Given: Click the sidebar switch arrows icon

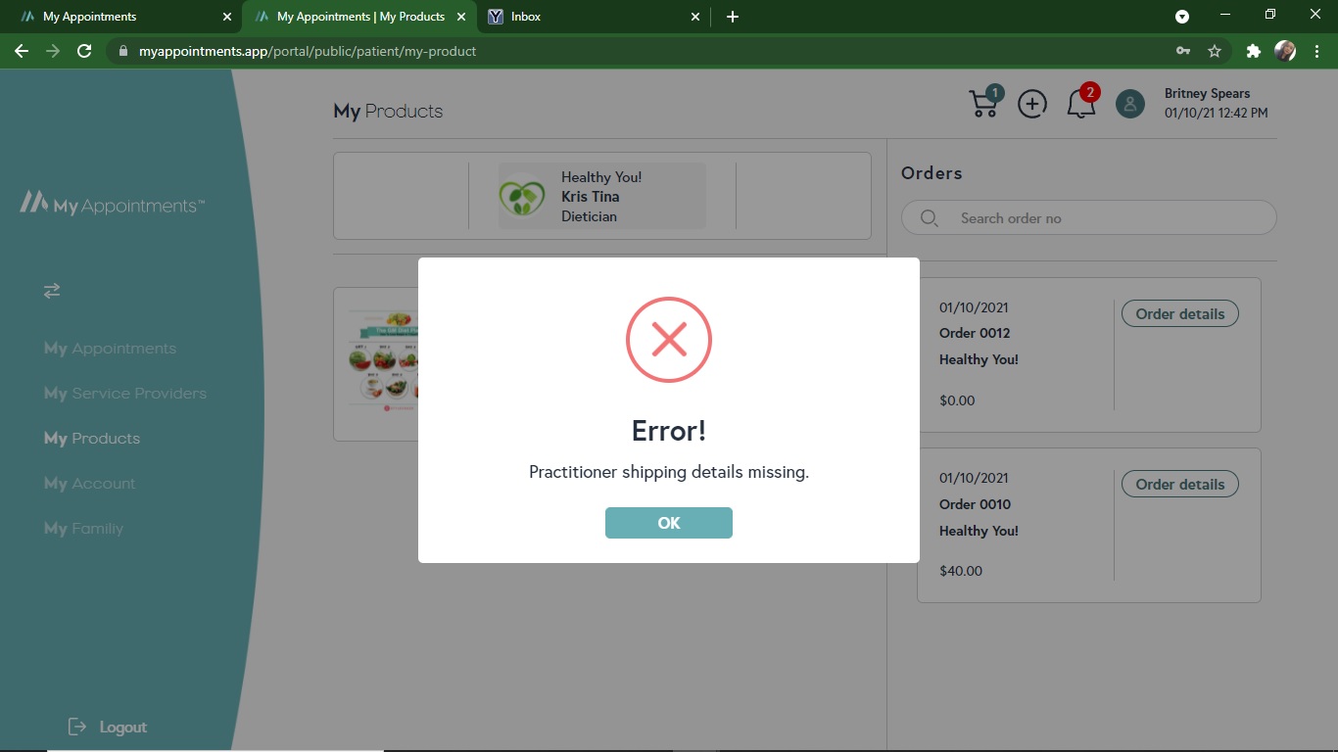Looking at the screenshot, I should tap(52, 291).
